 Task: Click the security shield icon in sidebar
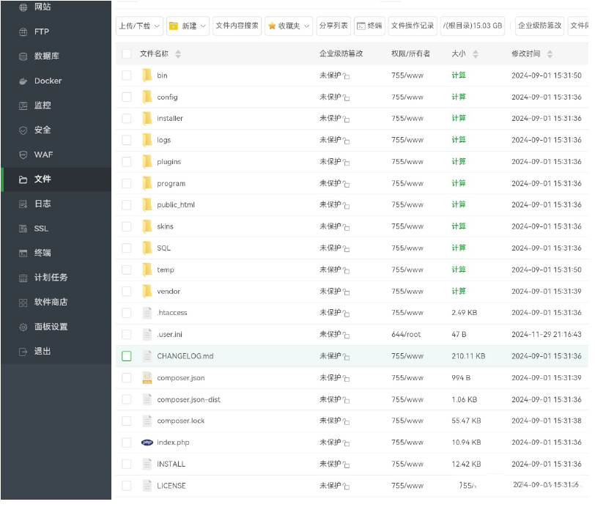[23, 130]
